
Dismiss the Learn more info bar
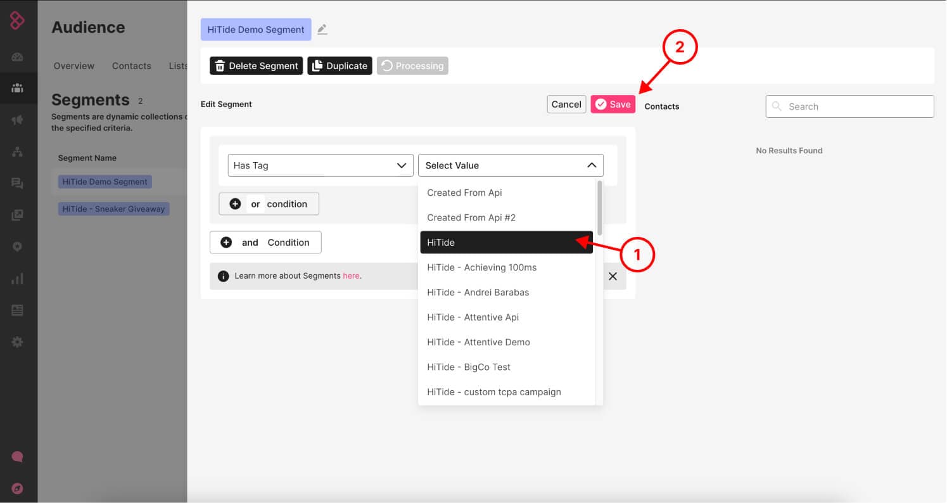pyautogui.click(x=613, y=276)
